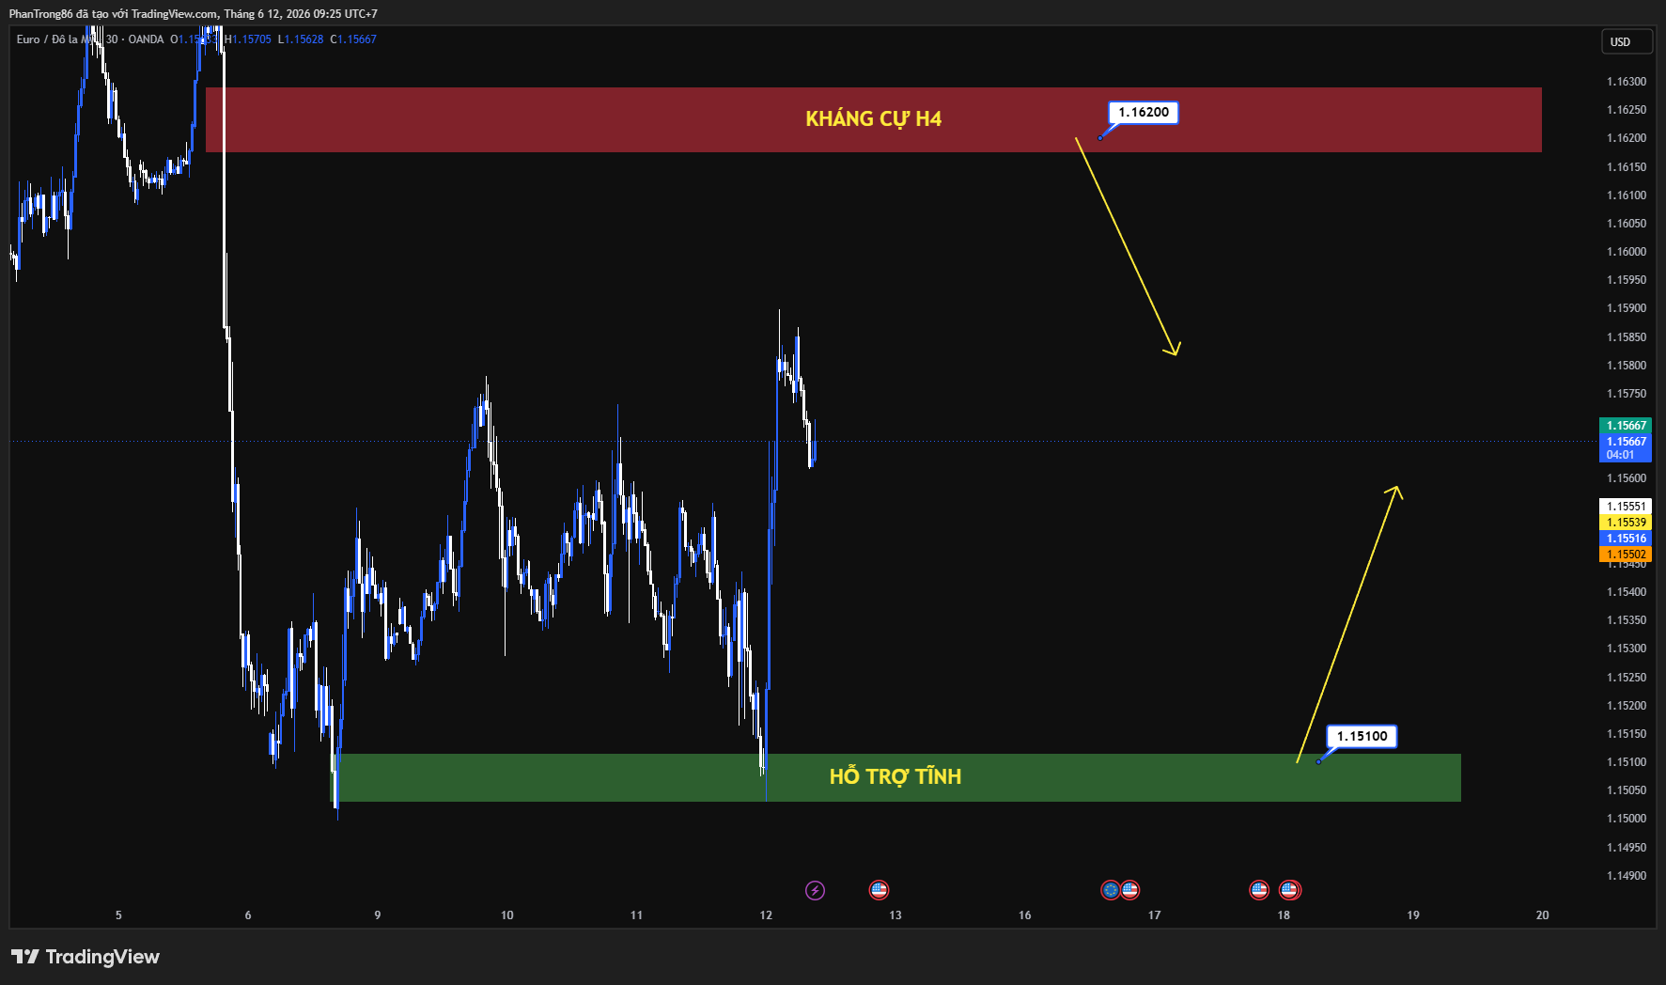
Task: Click the white 1.15551 price tag
Action: tap(1626, 507)
